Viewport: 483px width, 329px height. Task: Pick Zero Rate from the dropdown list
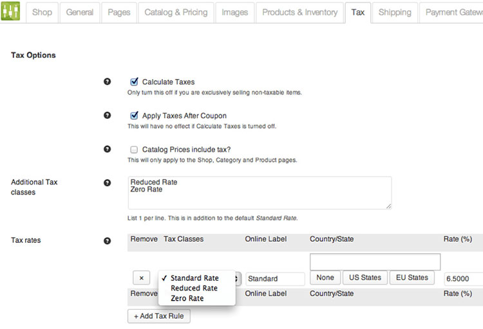click(x=187, y=298)
